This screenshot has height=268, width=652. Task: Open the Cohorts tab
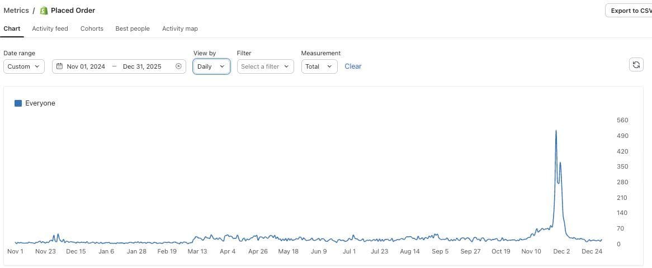click(92, 28)
